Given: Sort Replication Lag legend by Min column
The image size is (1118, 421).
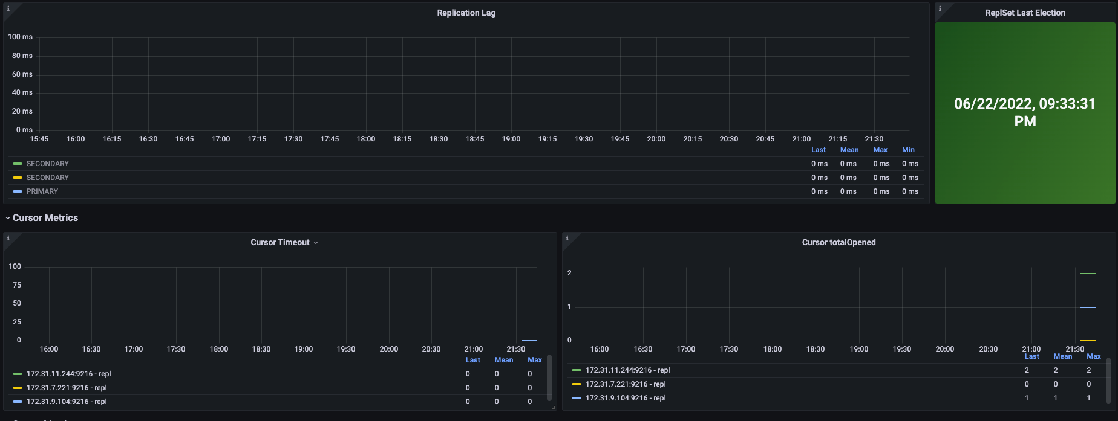Looking at the screenshot, I should (x=908, y=150).
